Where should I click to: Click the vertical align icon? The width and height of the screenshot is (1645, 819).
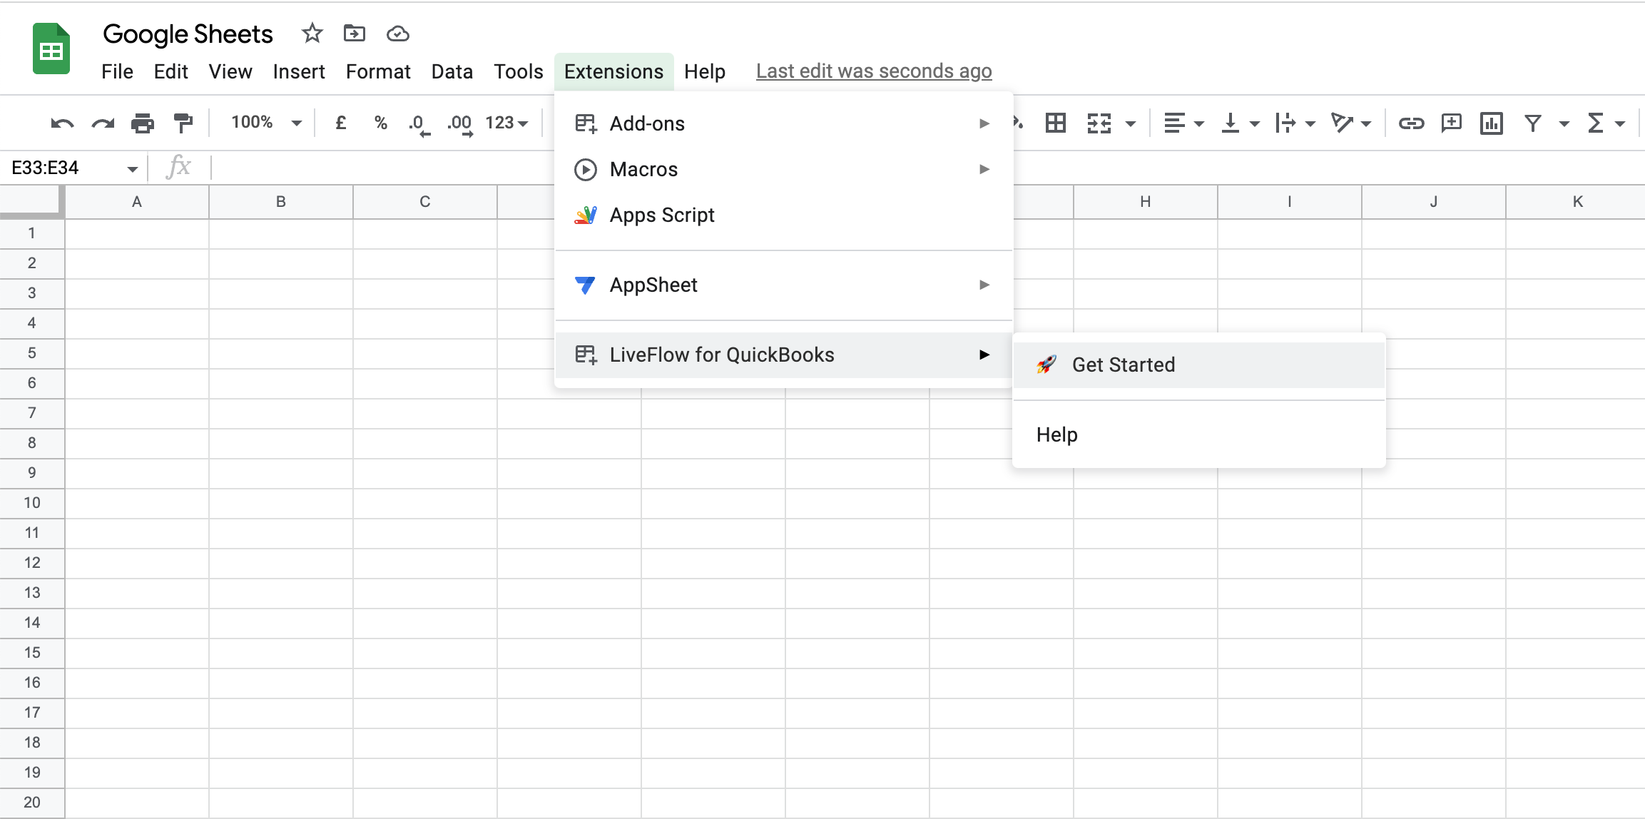1230,123
